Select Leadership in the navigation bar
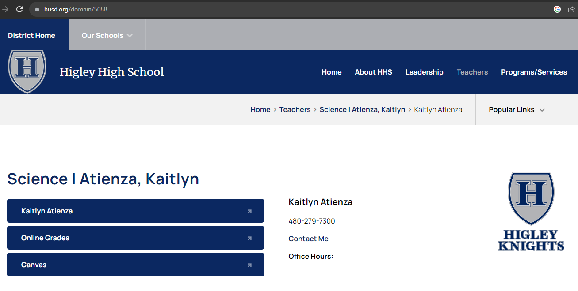This screenshot has width=578, height=291. point(424,72)
